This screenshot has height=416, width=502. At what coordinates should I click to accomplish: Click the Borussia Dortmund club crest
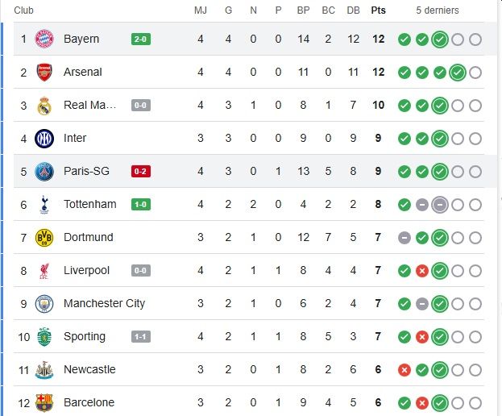pyautogui.click(x=44, y=237)
